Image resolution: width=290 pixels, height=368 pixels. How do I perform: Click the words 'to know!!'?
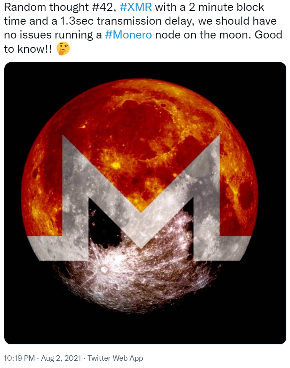(28, 49)
